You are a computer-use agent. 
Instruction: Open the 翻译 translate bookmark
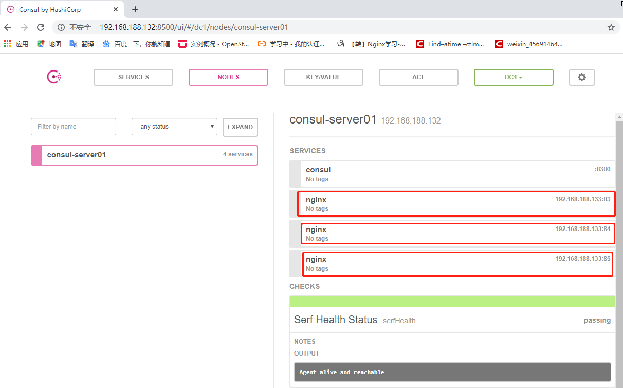click(x=82, y=44)
